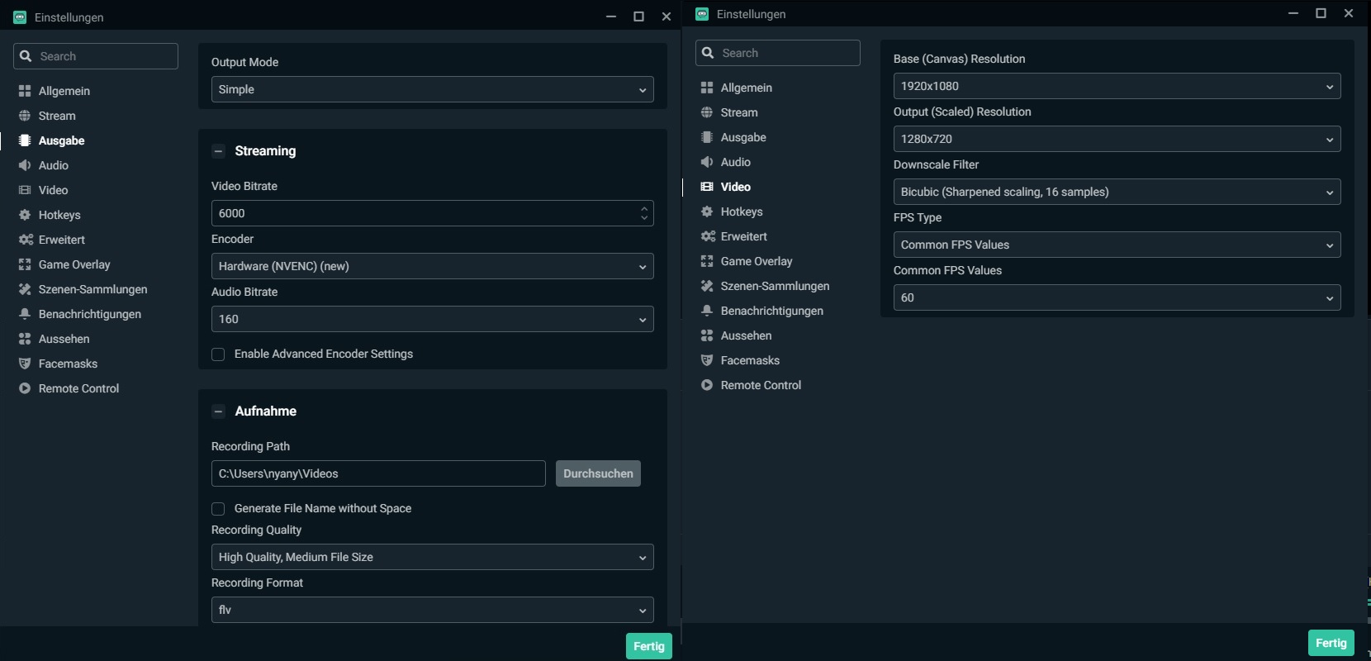Open Output (Scaled) Resolution dropdown
Viewport: 1371px width, 661px height.
[x=1117, y=139]
